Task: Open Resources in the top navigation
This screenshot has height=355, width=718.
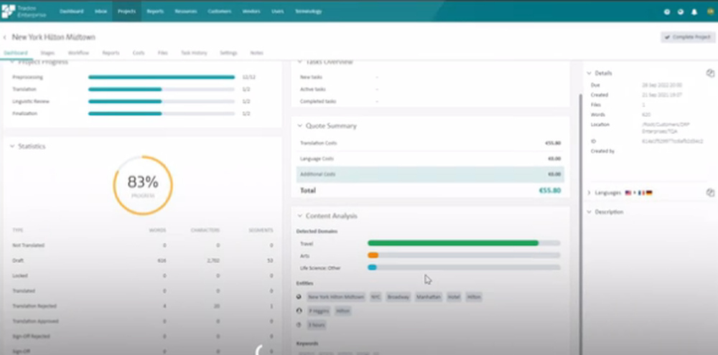Action: pos(186,11)
